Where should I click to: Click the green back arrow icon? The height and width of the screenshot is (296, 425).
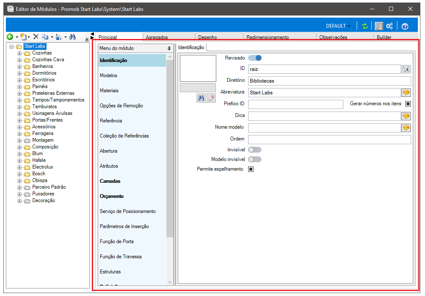coord(10,36)
